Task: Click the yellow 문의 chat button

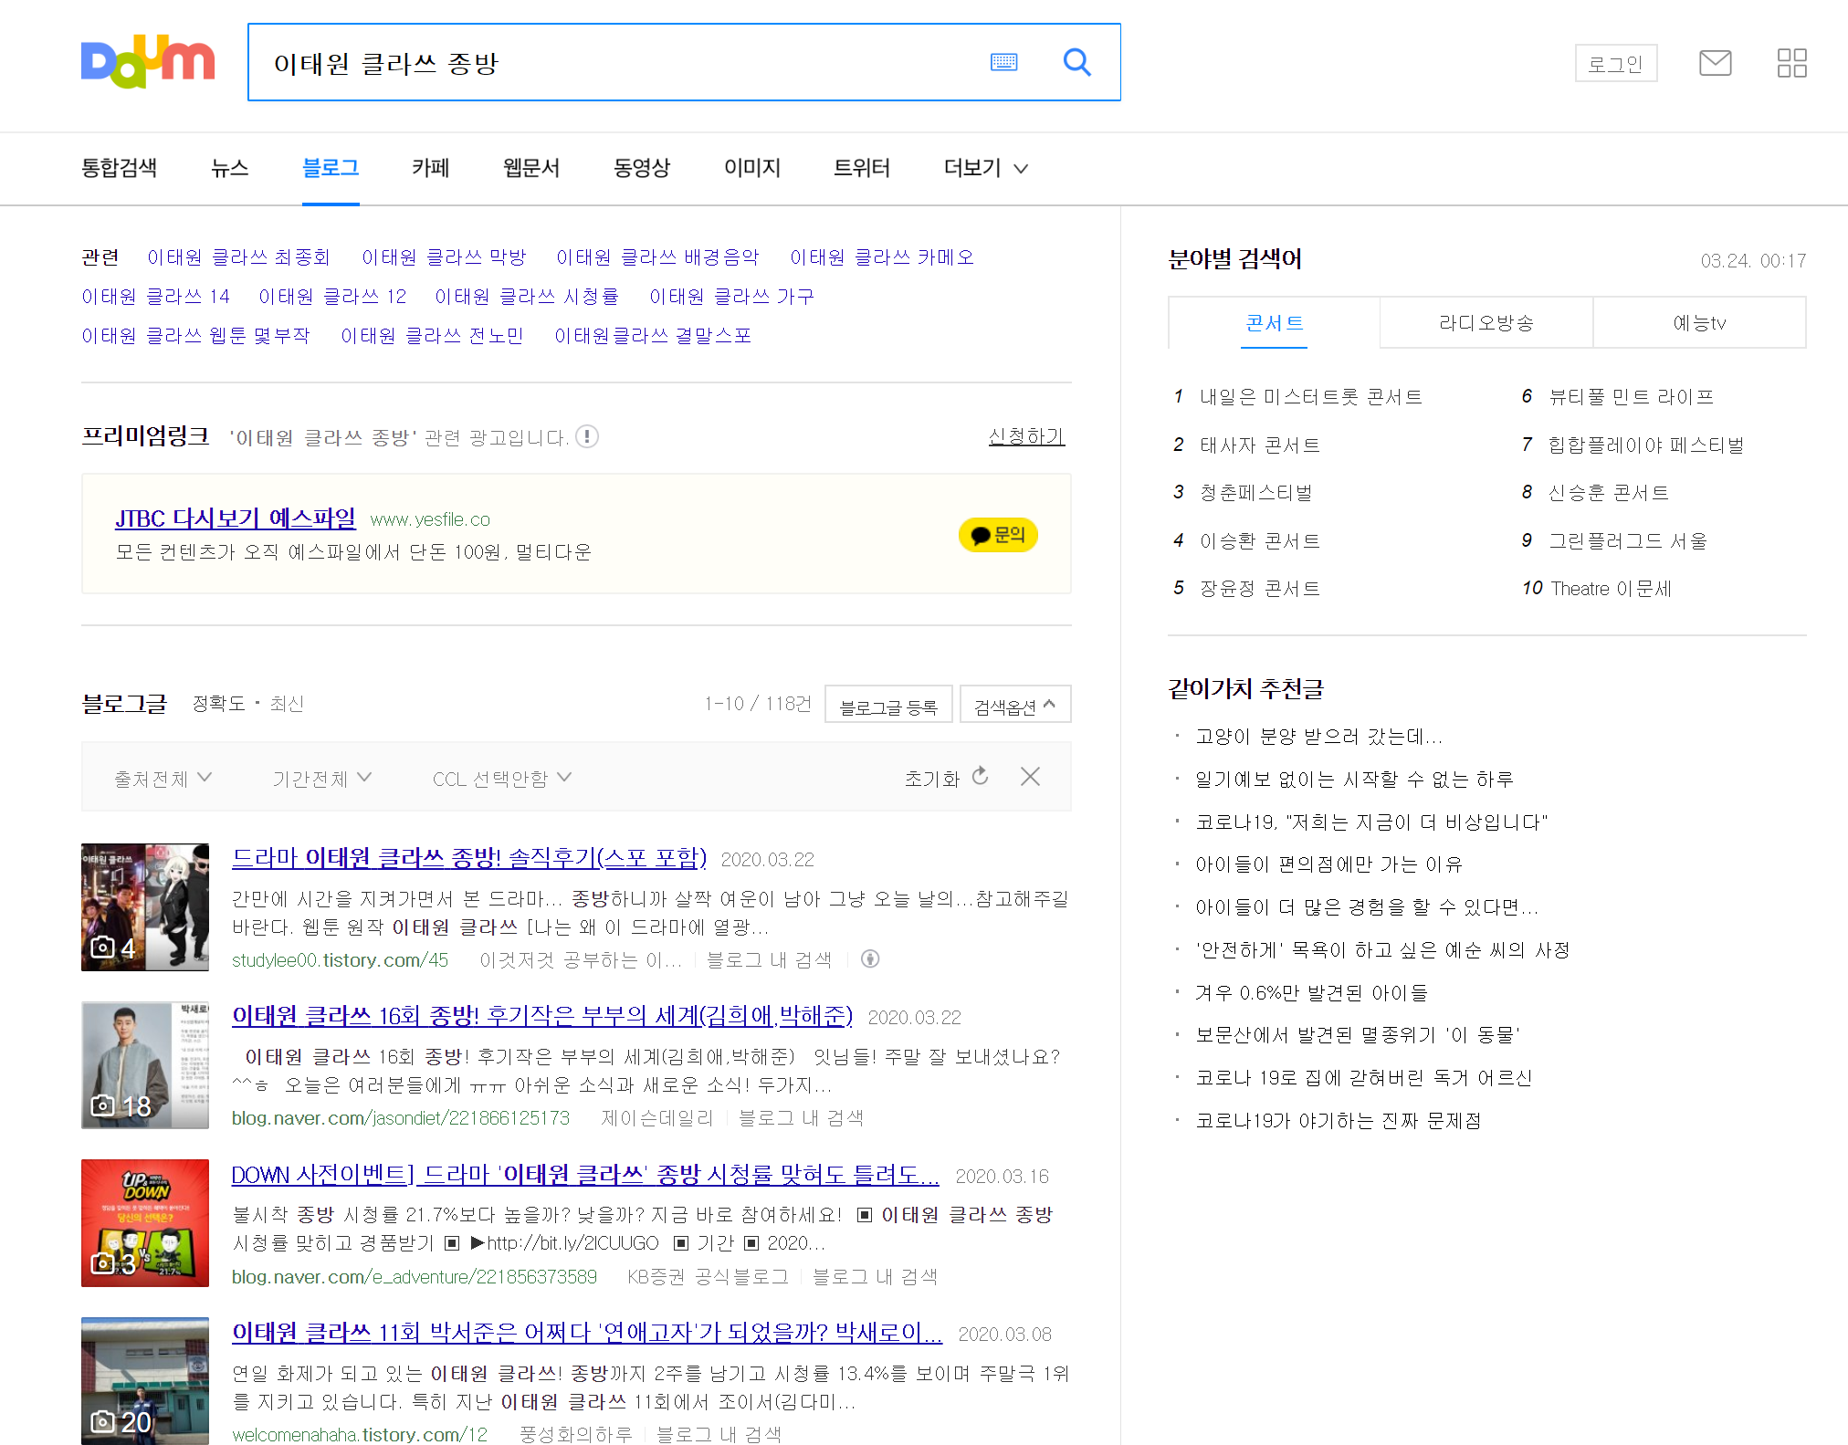Action: pyautogui.click(x=998, y=535)
